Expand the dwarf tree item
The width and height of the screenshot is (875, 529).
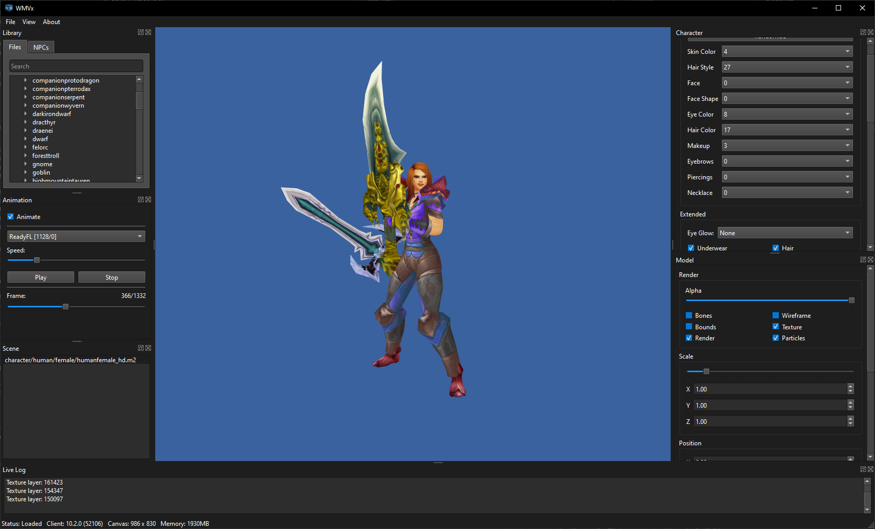click(25, 139)
